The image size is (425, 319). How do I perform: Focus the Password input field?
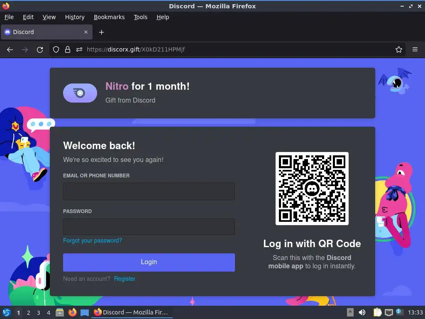(x=149, y=227)
